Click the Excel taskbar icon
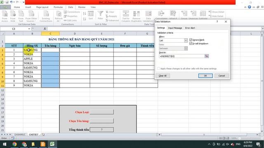264x148 pixels. (x=52, y=144)
